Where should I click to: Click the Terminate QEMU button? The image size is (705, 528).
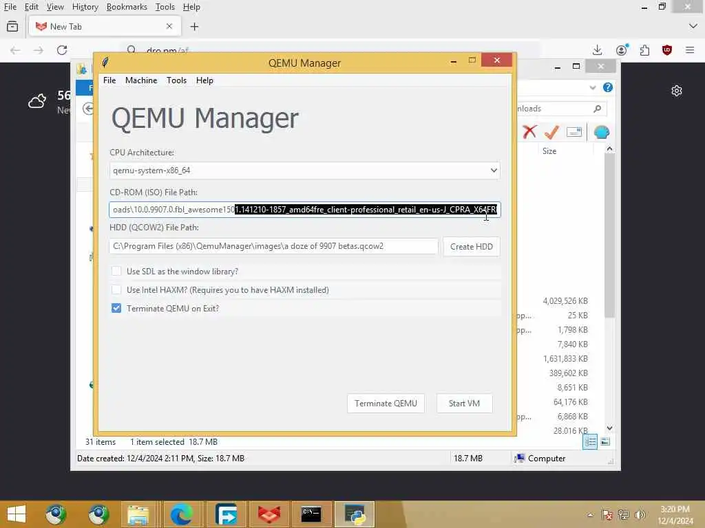pyautogui.click(x=386, y=404)
